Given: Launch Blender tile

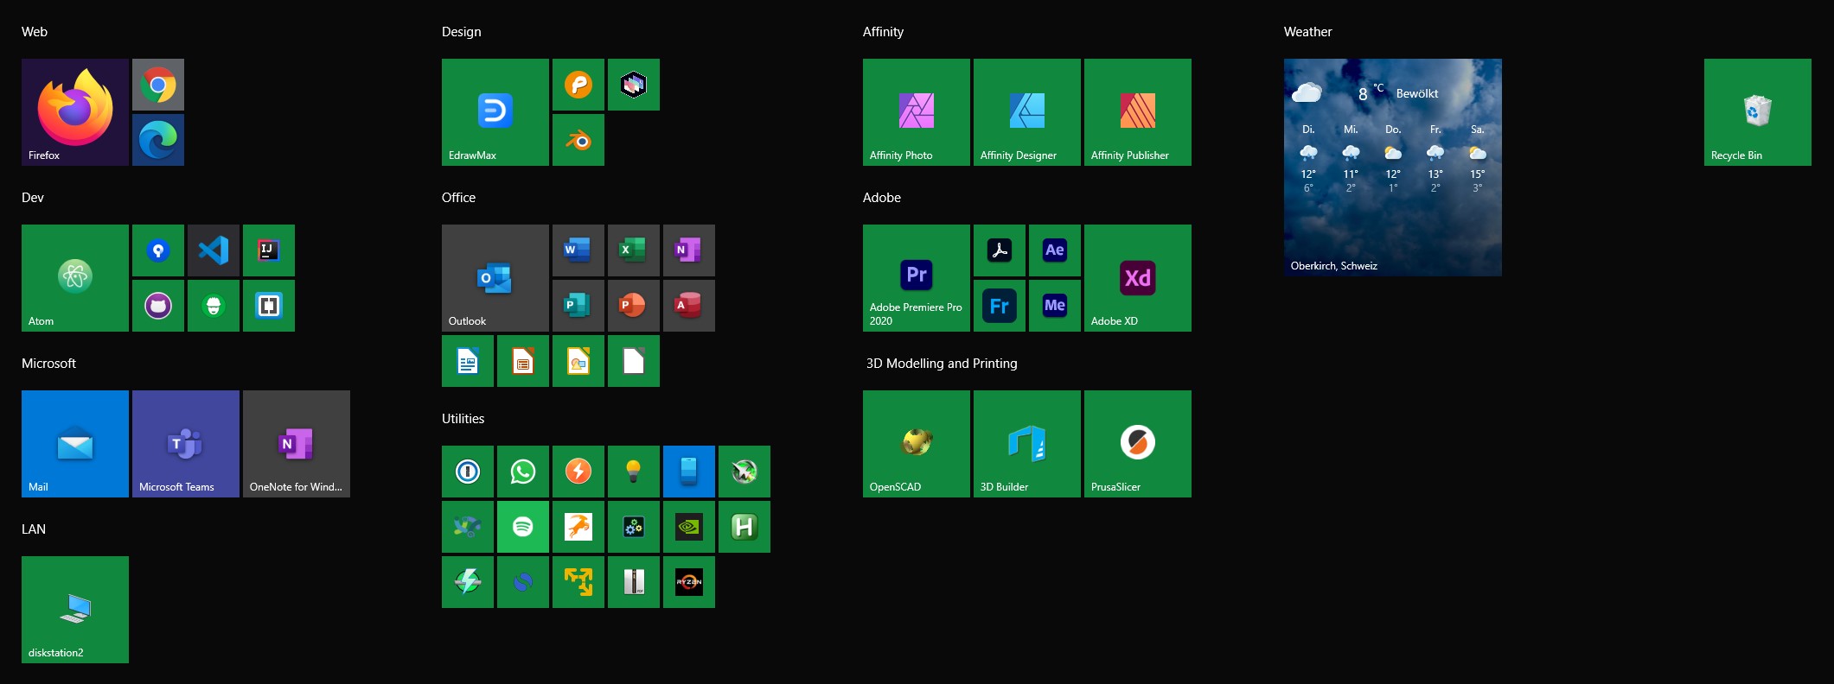Looking at the screenshot, I should coord(578,140).
